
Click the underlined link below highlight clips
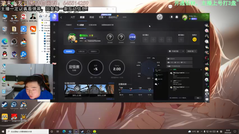coord(110,99)
